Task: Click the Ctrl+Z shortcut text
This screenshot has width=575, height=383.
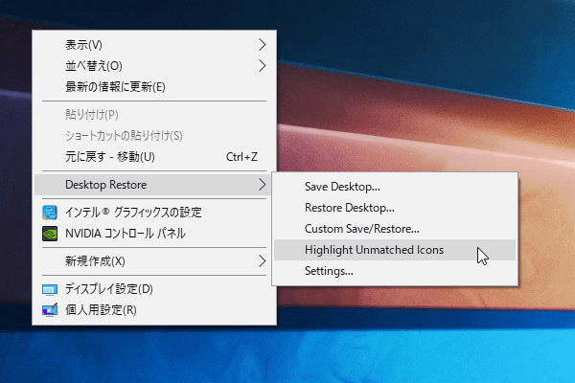Action: pyautogui.click(x=241, y=157)
